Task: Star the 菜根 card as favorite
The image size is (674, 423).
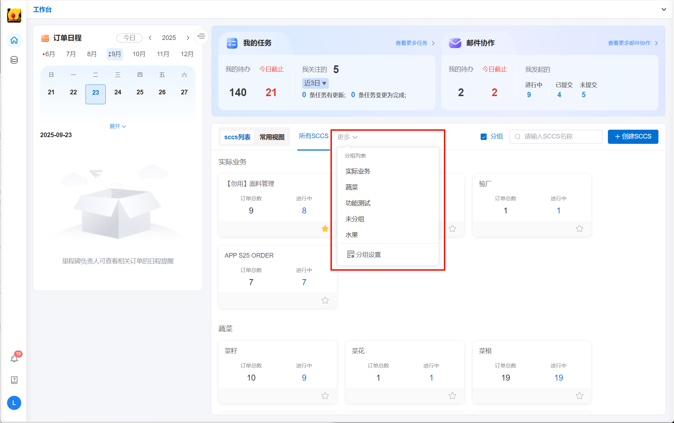Action: tap(579, 396)
